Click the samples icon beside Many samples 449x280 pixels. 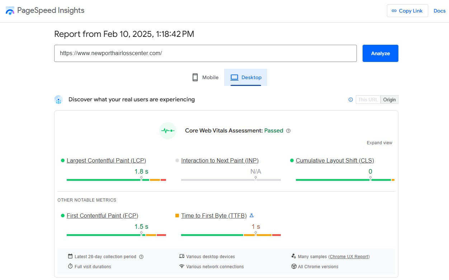pos(294,256)
